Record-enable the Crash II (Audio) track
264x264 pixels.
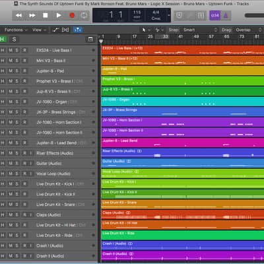[24, 256]
